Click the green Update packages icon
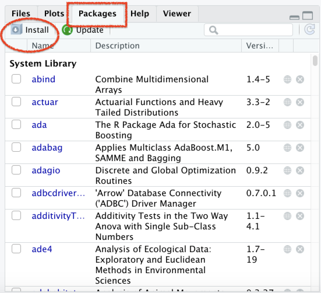 (67, 30)
